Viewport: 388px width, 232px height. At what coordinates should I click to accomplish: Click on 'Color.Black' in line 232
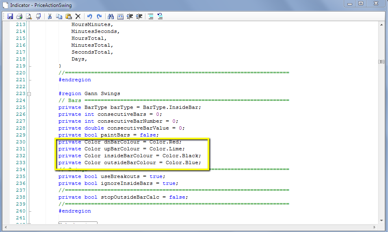tap(181, 156)
